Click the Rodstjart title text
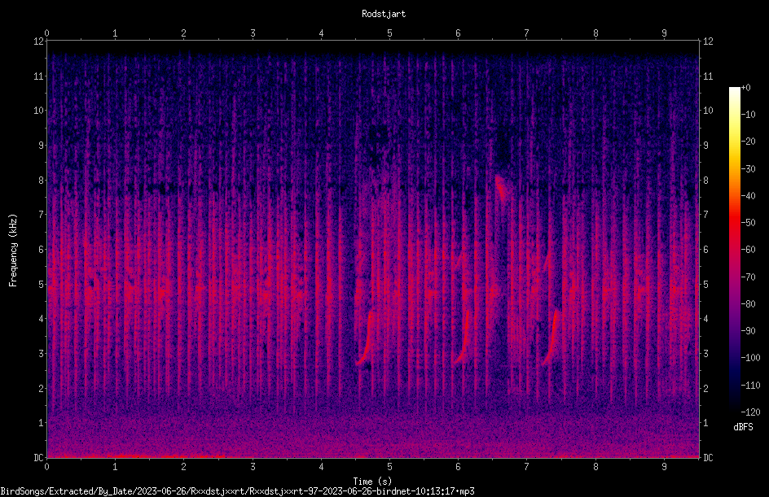Image resolution: width=769 pixels, height=497 pixels. pos(384,14)
